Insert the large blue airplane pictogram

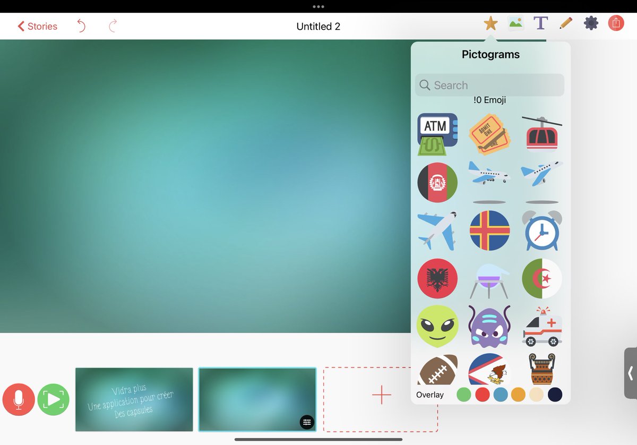pos(437,231)
